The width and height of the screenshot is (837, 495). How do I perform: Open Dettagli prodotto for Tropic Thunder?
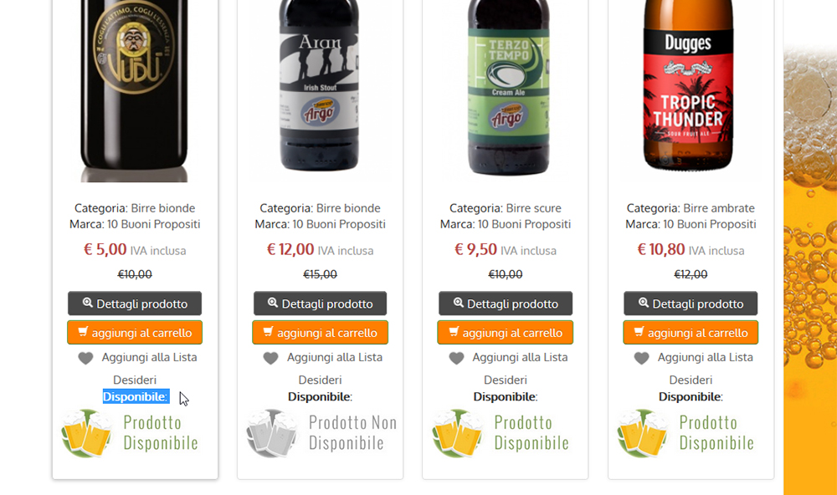click(691, 304)
